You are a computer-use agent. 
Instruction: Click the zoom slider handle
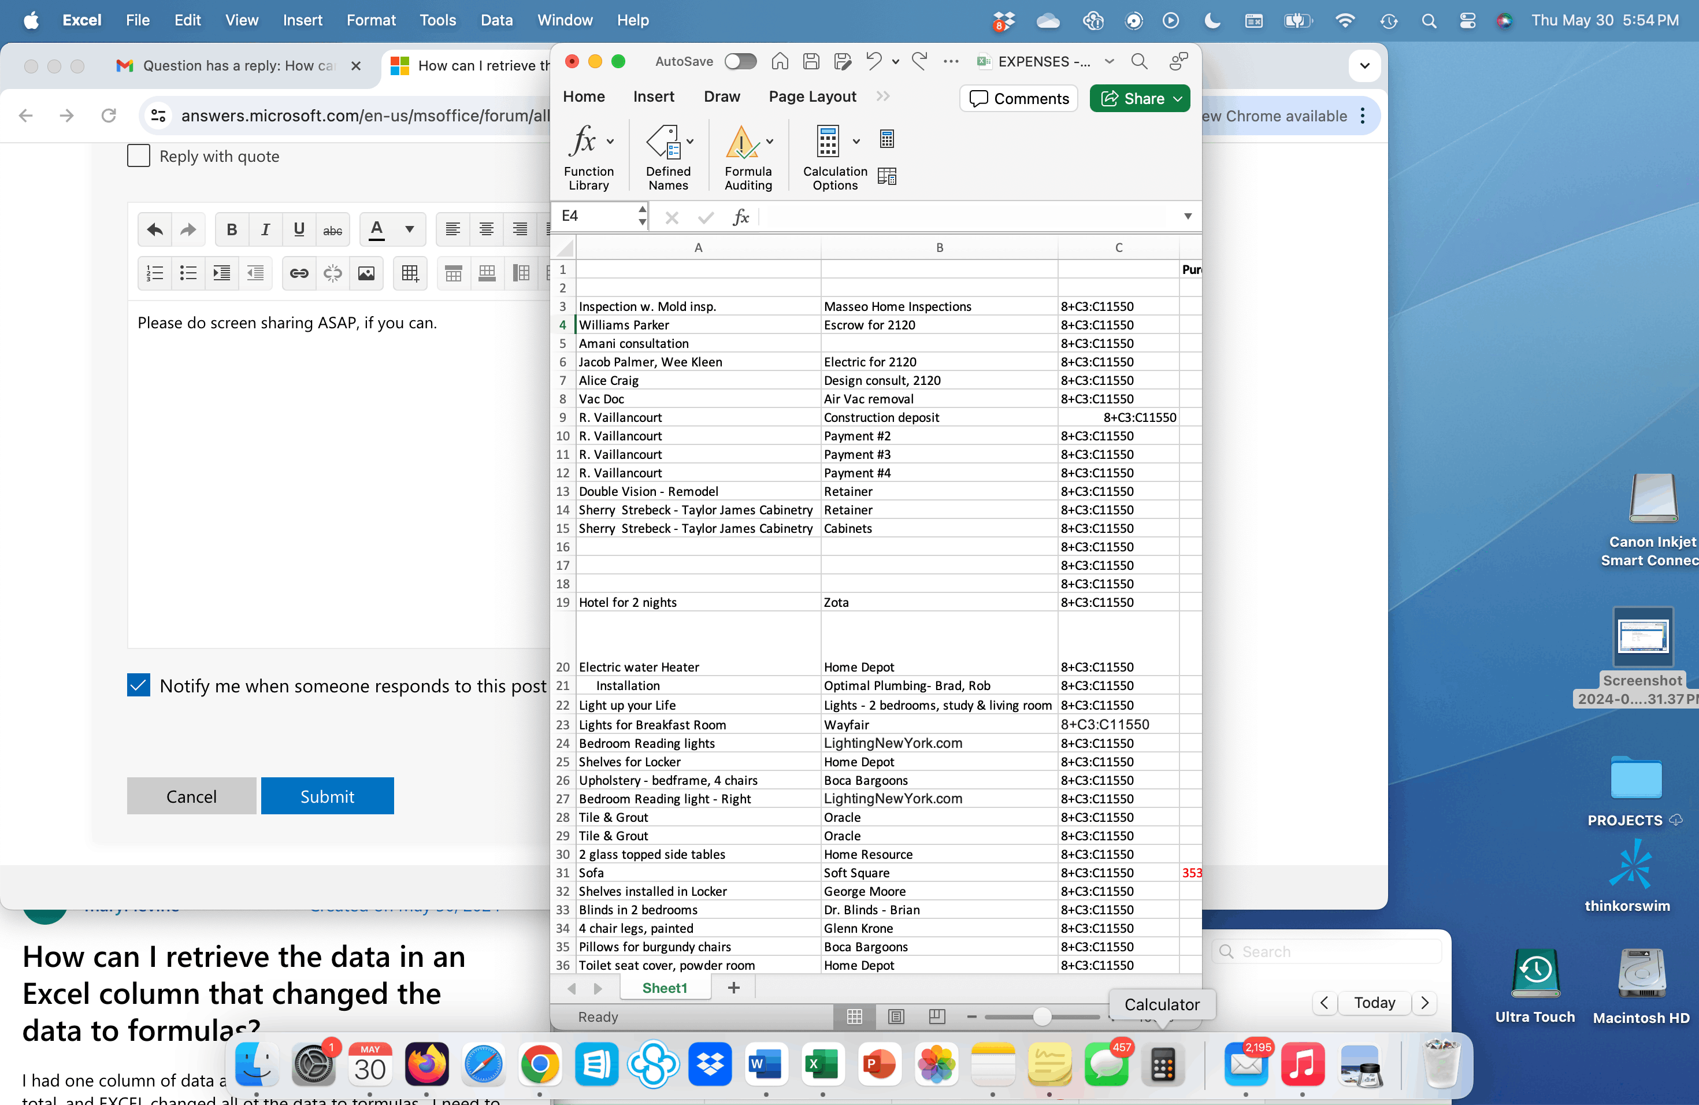pos(1041,1017)
